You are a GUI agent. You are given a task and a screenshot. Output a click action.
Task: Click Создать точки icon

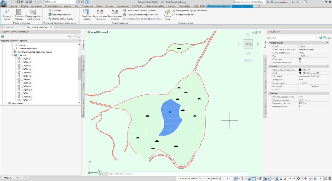coord(167,12)
